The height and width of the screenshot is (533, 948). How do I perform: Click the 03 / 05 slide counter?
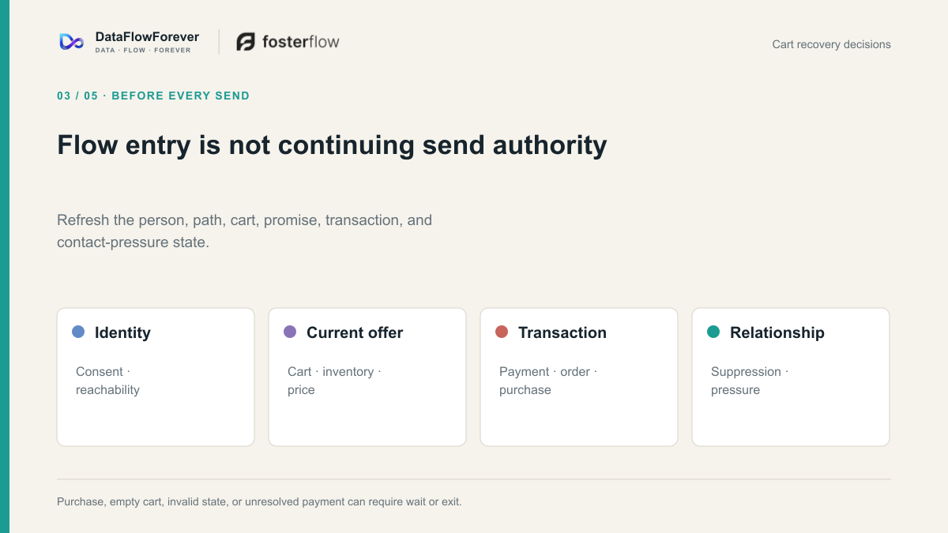[x=77, y=96]
